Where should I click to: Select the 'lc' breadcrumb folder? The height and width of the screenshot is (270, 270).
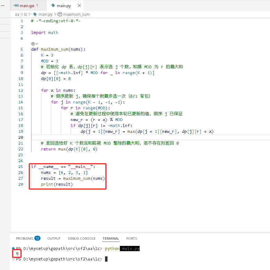click(x=25, y=14)
